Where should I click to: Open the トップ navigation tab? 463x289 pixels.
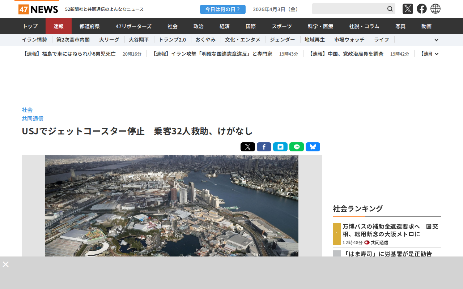click(30, 26)
